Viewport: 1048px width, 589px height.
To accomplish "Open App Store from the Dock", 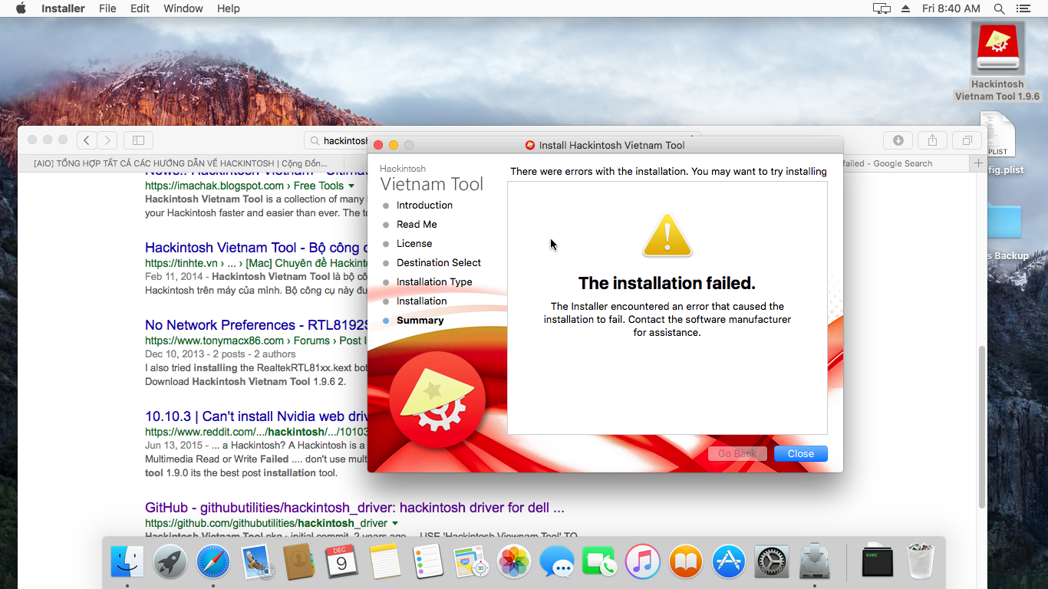I will [x=729, y=562].
